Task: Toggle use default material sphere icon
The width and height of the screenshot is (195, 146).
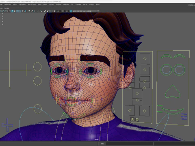Action: (15, 11)
